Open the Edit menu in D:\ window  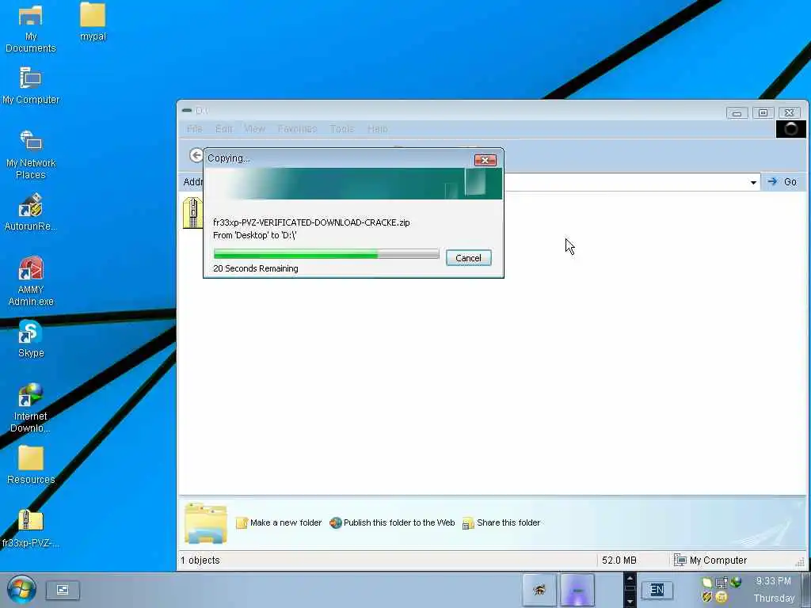point(224,129)
